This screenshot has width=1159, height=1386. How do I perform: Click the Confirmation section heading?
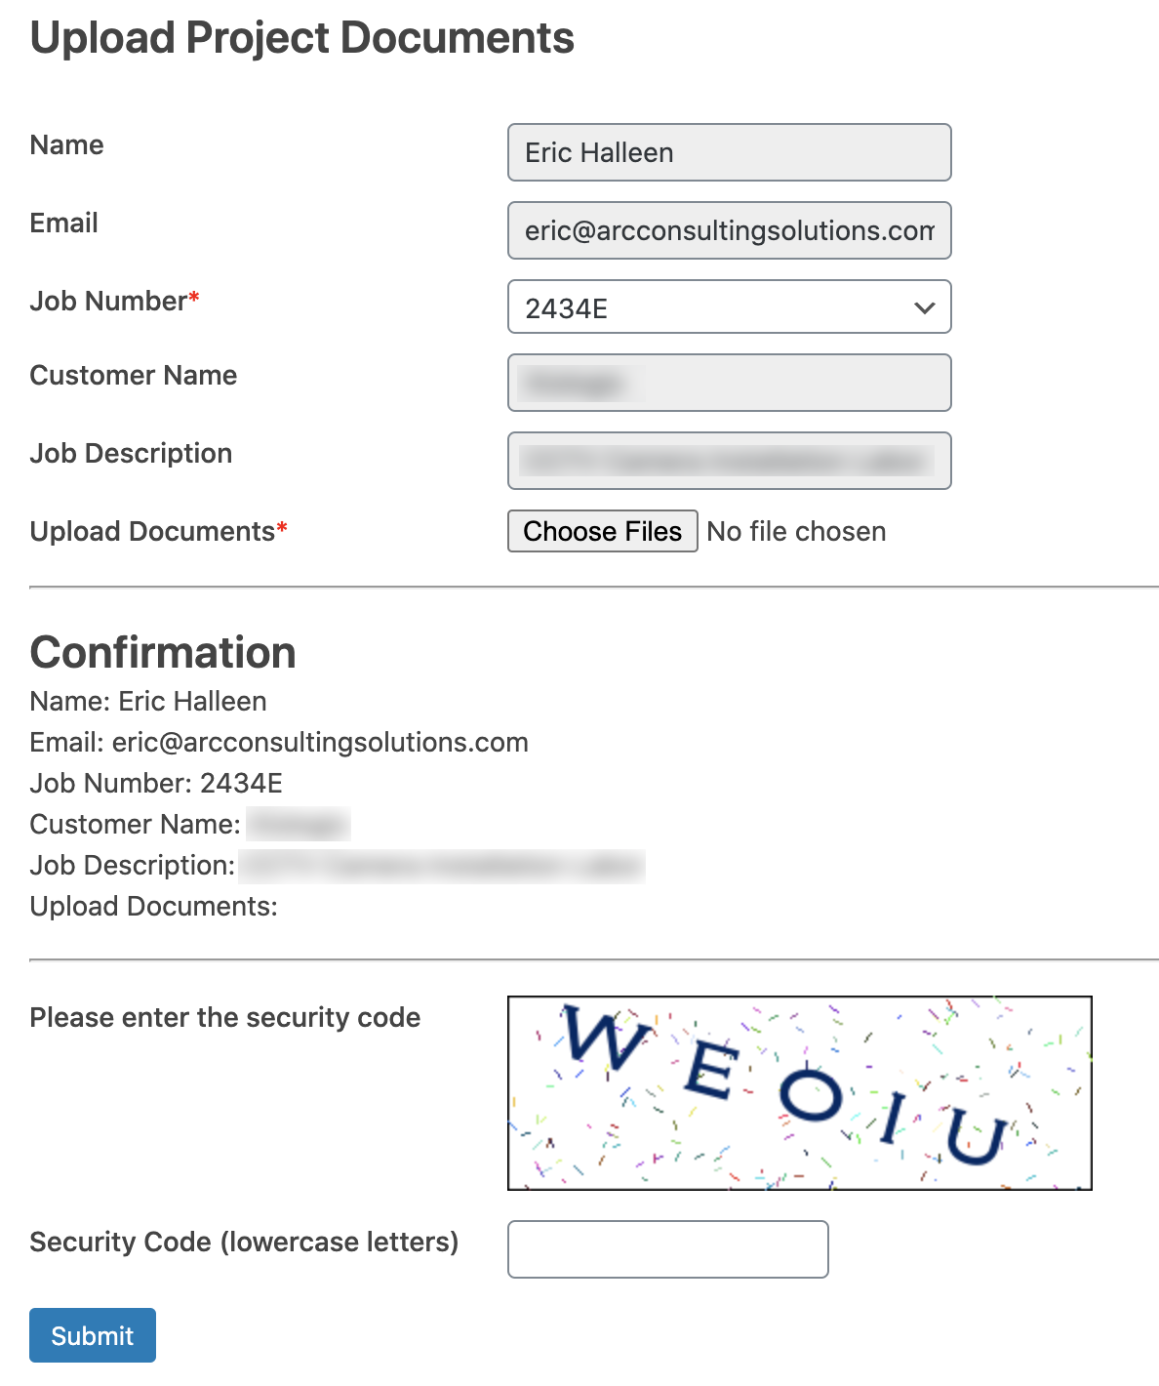163,652
